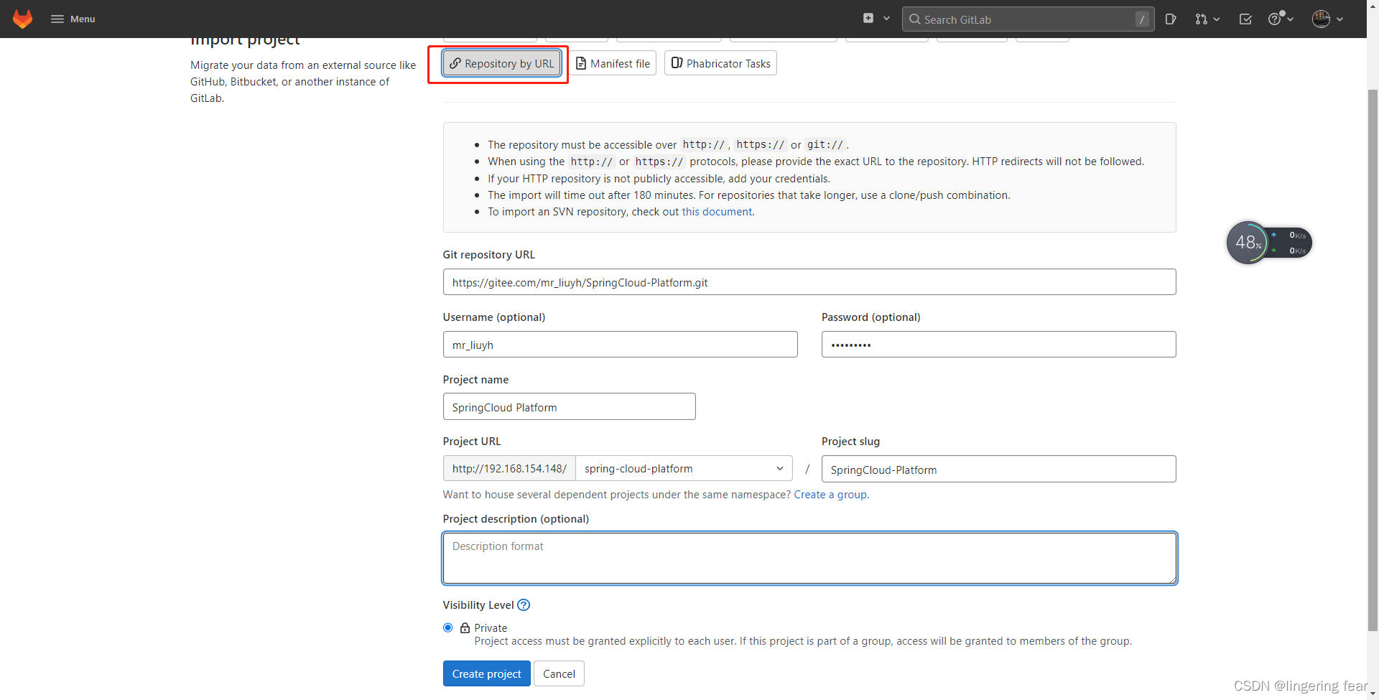Expand the user profile dropdown chevron
Viewport: 1379px width, 700px height.
click(x=1340, y=19)
